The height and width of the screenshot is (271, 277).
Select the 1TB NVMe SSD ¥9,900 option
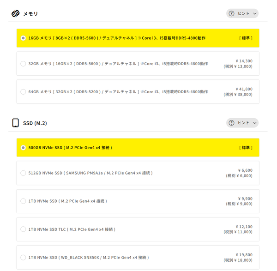tap(23, 201)
